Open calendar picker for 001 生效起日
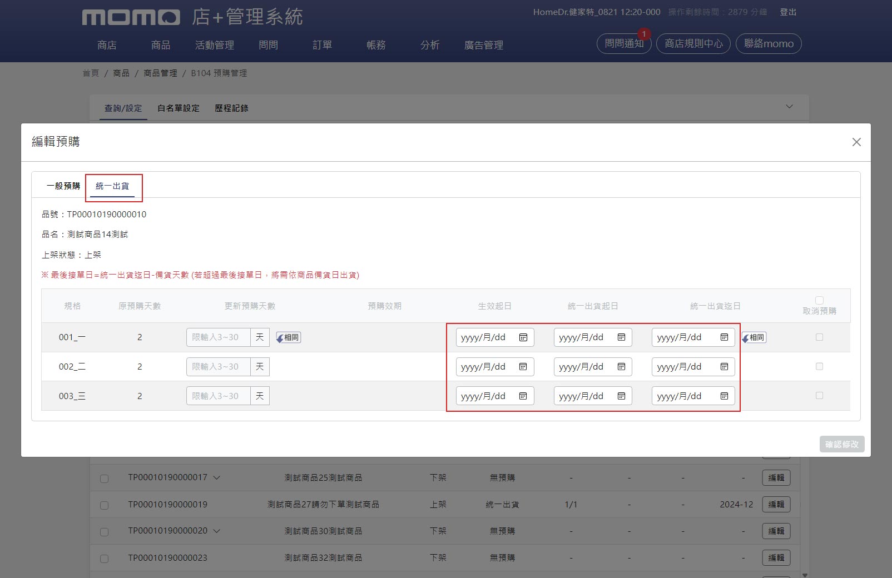892x578 pixels. click(x=523, y=337)
